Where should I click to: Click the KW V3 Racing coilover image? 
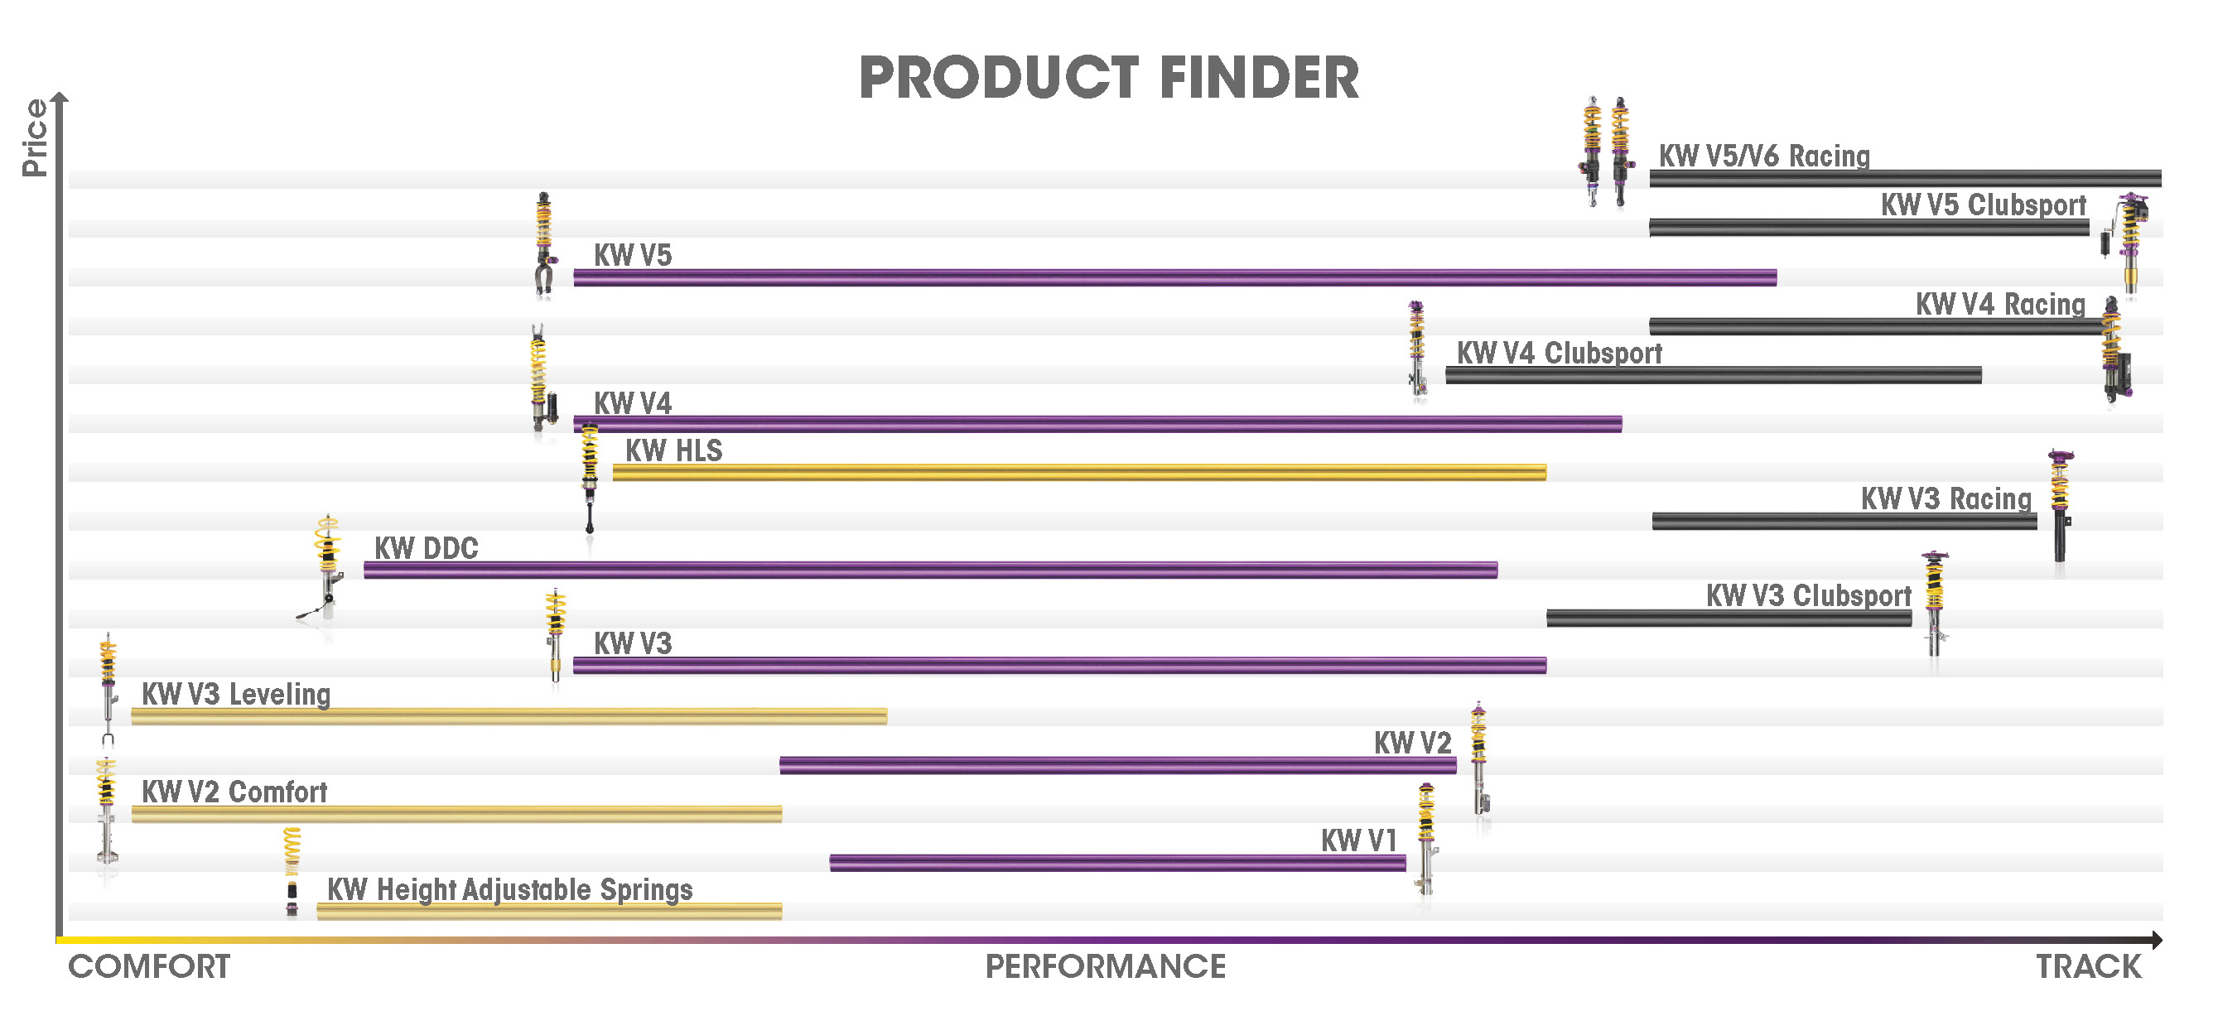2061,507
